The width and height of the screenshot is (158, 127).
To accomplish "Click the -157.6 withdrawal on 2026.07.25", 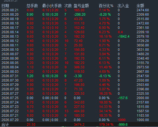I will tap(123, 98).
